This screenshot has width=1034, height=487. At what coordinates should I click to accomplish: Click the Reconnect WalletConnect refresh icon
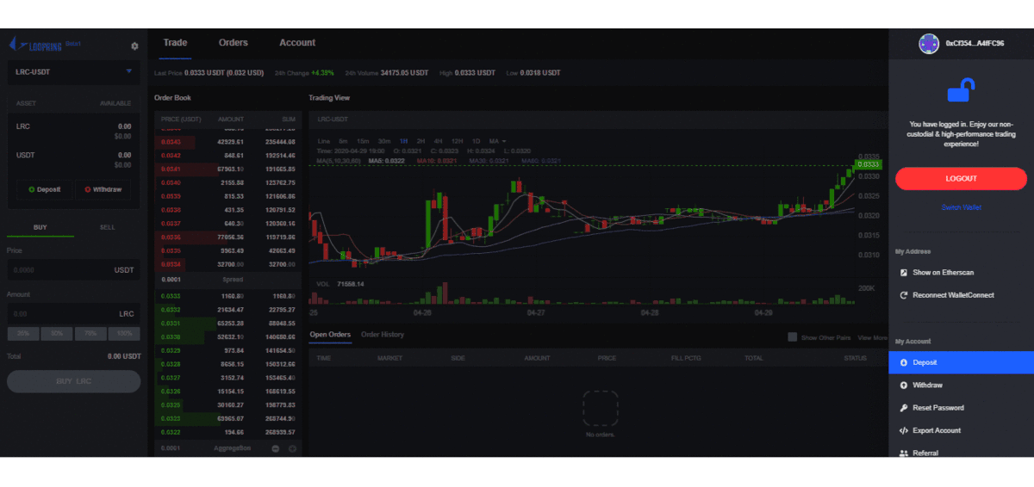(x=903, y=295)
